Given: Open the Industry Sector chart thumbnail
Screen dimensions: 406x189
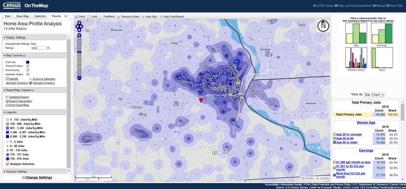Looking at the screenshot, I should 356,58.
